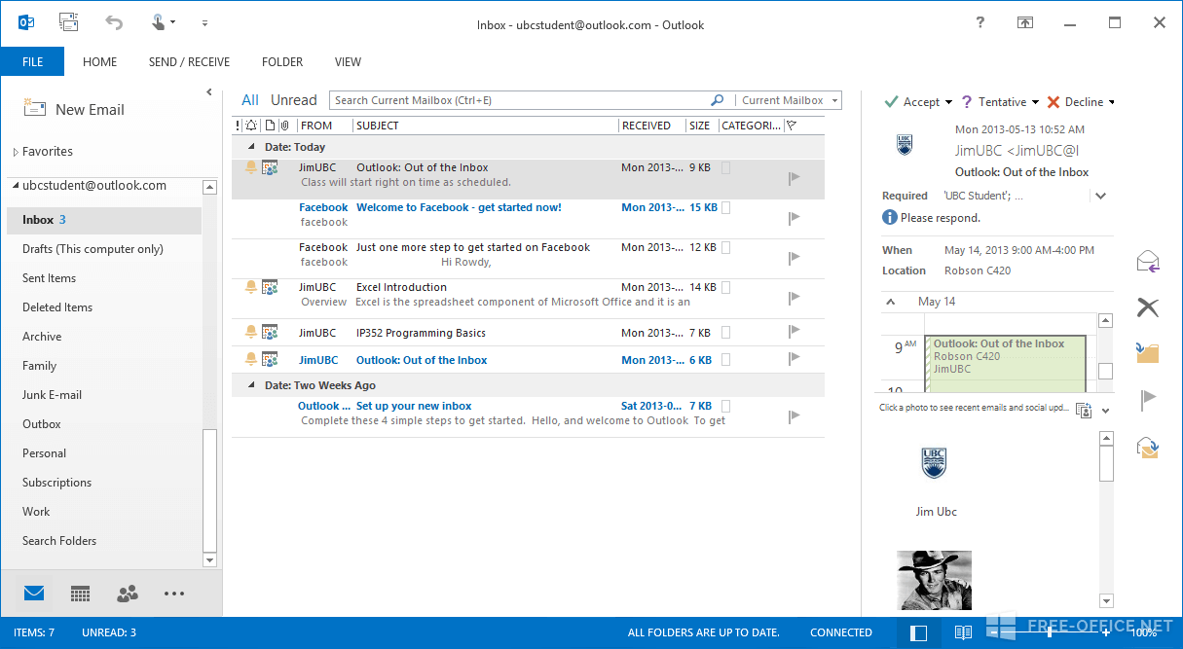Flag the Set up your new inbox email

(794, 415)
